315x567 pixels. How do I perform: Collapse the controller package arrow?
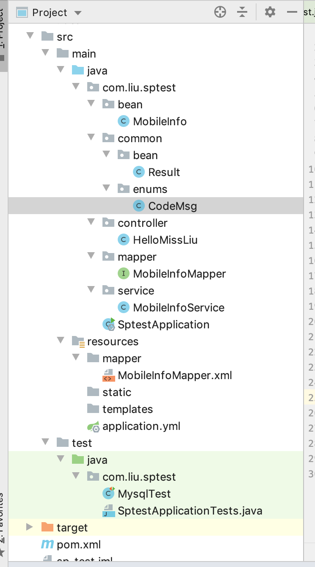91,223
